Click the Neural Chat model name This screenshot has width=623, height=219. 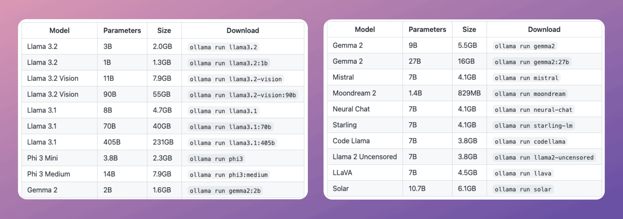[x=351, y=109]
